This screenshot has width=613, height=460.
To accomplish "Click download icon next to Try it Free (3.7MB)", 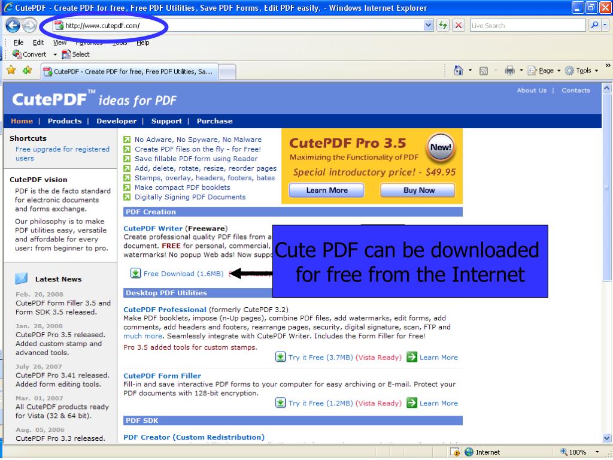I will coord(280,357).
